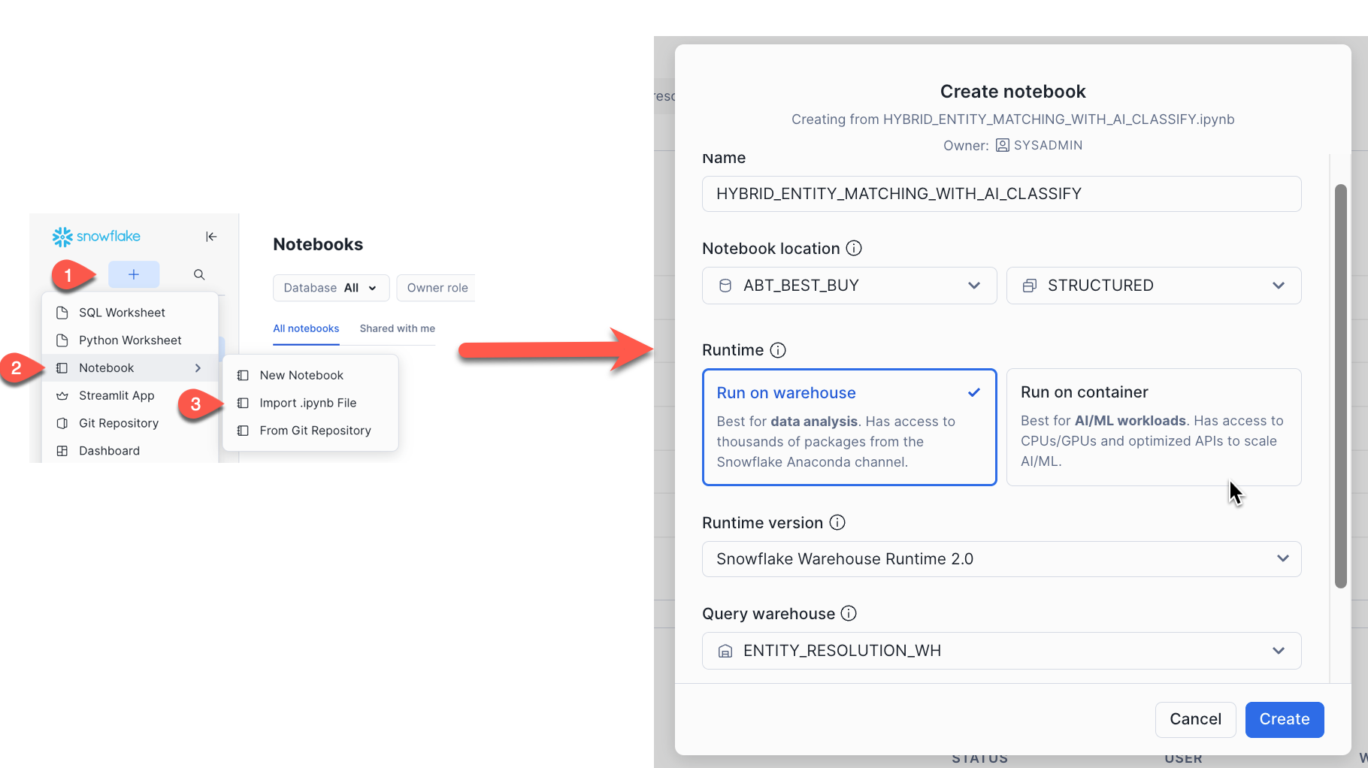This screenshot has width=1368, height=768.
Task: Select Run on container runtime option
Action: click(1153, 426)
